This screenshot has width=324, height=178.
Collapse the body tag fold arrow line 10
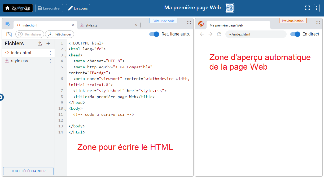click(65, 109)
